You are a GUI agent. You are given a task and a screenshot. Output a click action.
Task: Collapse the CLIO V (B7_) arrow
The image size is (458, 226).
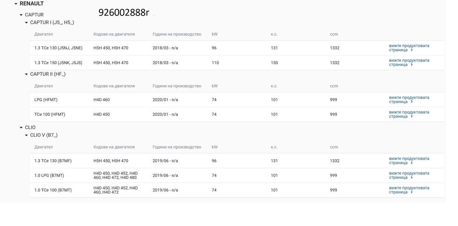pyautogui.click(x=26, y=135)
